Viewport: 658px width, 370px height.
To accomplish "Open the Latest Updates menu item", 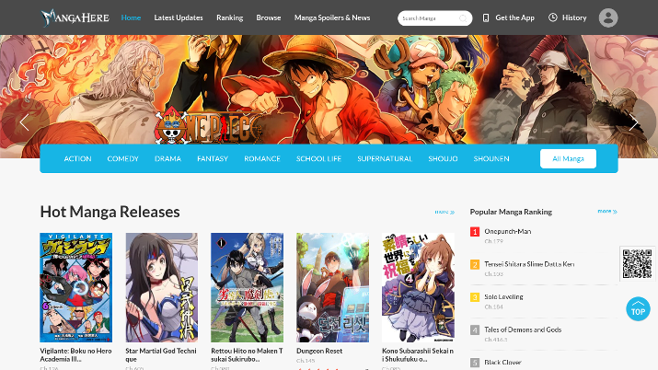I will pyautogui.click(x=179, y=17).
